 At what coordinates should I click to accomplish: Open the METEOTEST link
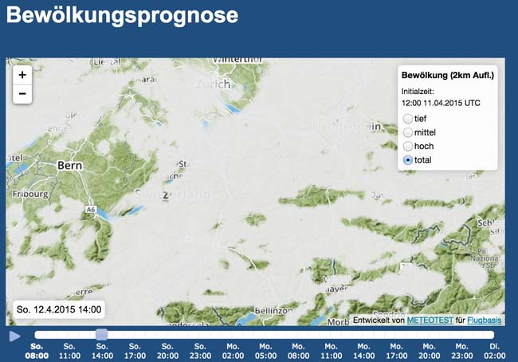(x=430, y=320)
